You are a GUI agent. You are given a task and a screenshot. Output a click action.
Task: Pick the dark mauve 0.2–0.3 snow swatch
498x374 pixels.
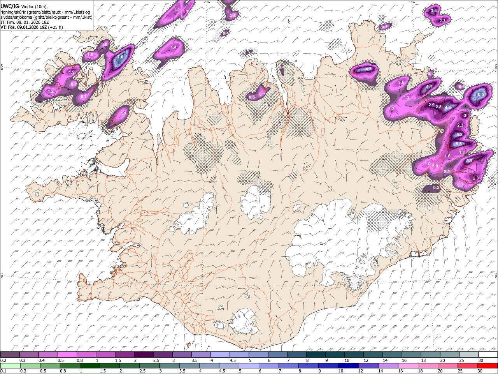[10, 355]
